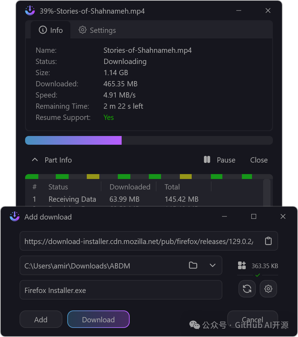Click the category icon beside 363.35 KB

click(x=242, y=265)
